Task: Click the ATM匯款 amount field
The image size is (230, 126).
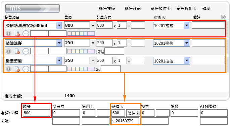Action: tap(214, 113)
